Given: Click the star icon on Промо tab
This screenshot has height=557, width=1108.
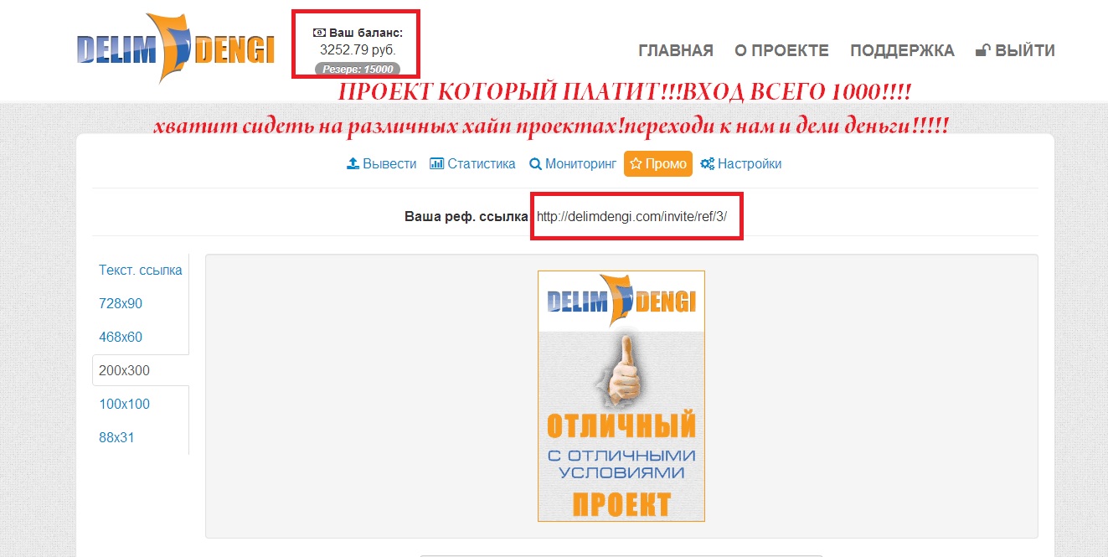Looking at the screenshot, I should [x=636, y=164].
